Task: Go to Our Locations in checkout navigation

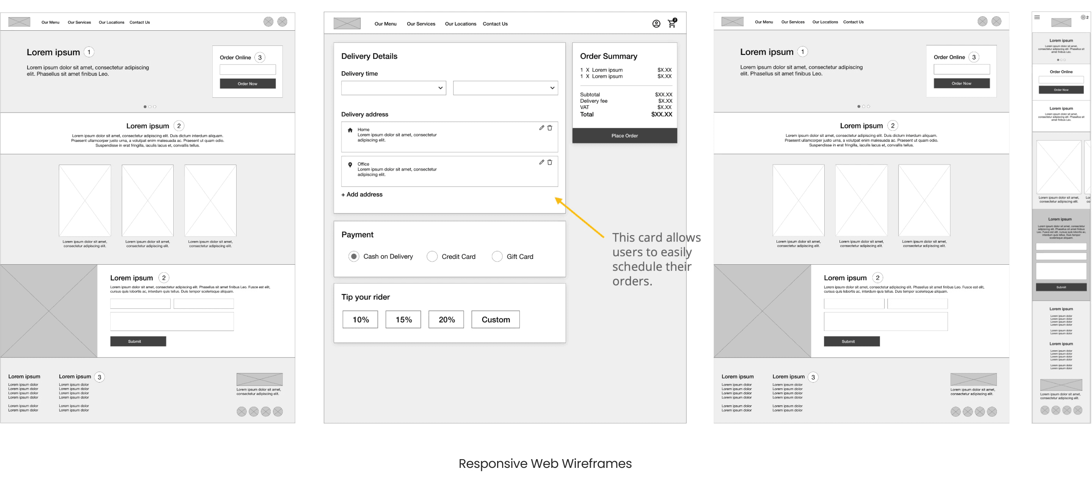Action: click(x=460, y=24)
